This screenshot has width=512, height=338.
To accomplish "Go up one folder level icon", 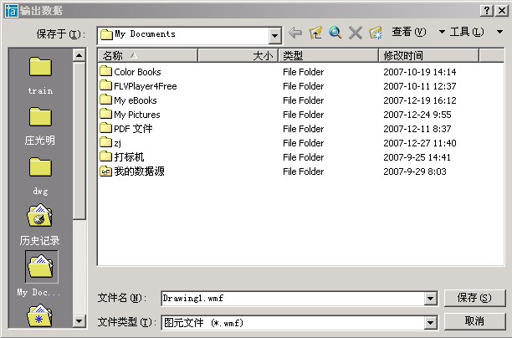I will point(315,33).
